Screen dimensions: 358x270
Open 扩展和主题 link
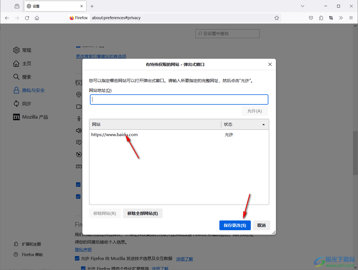27,244
